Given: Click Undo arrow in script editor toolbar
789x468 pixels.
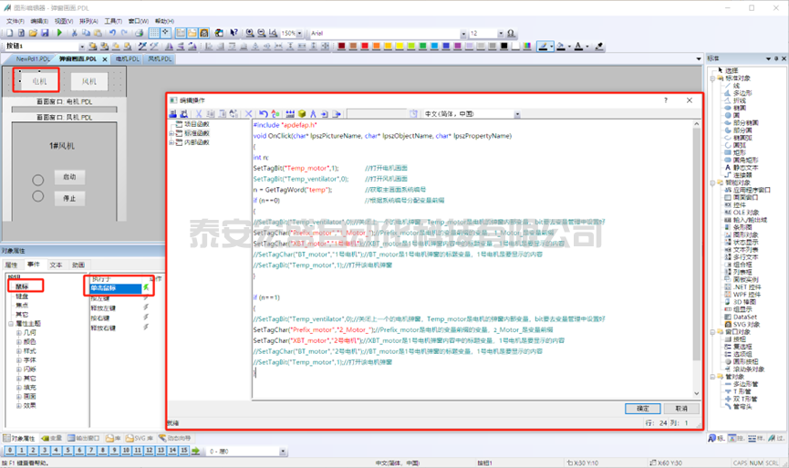Looking at the screenshot, I should tap(264, 114).
